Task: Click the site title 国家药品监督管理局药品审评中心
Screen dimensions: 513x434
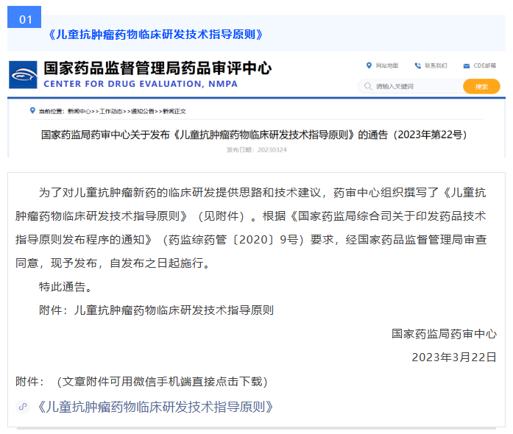Action: tap(158, 68)
